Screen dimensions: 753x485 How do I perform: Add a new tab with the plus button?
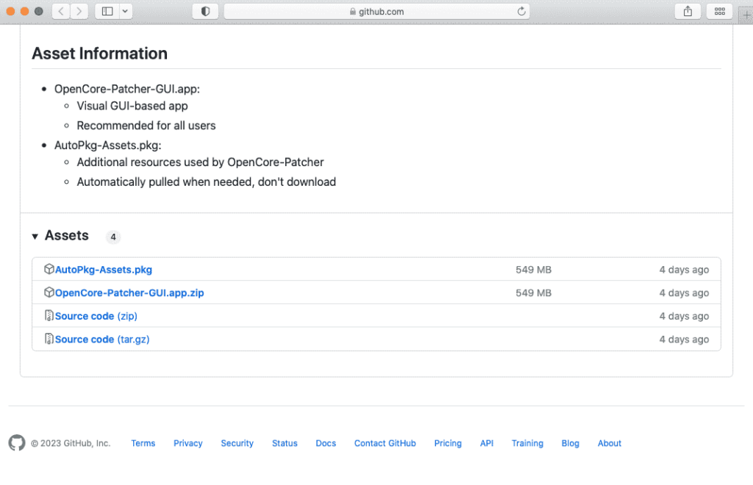point(746,15)
